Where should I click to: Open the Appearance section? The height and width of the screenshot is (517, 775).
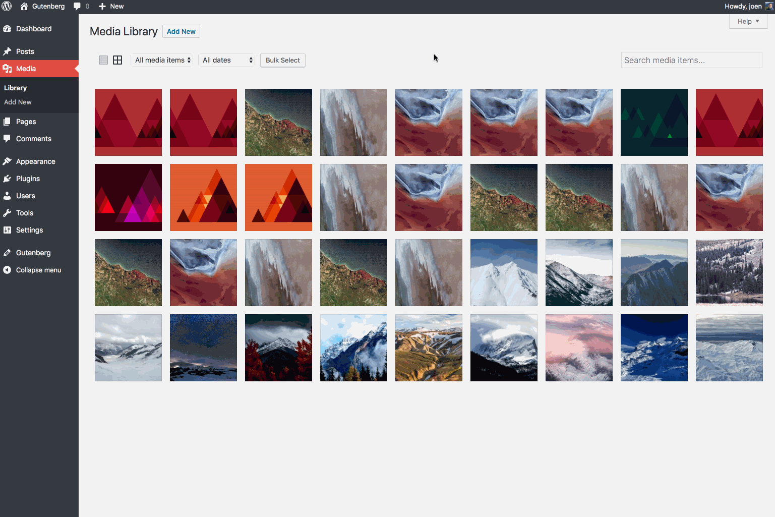[35, 161]
